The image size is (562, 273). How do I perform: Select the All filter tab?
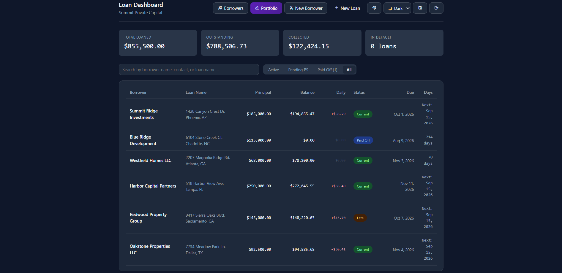coord(349,70)
